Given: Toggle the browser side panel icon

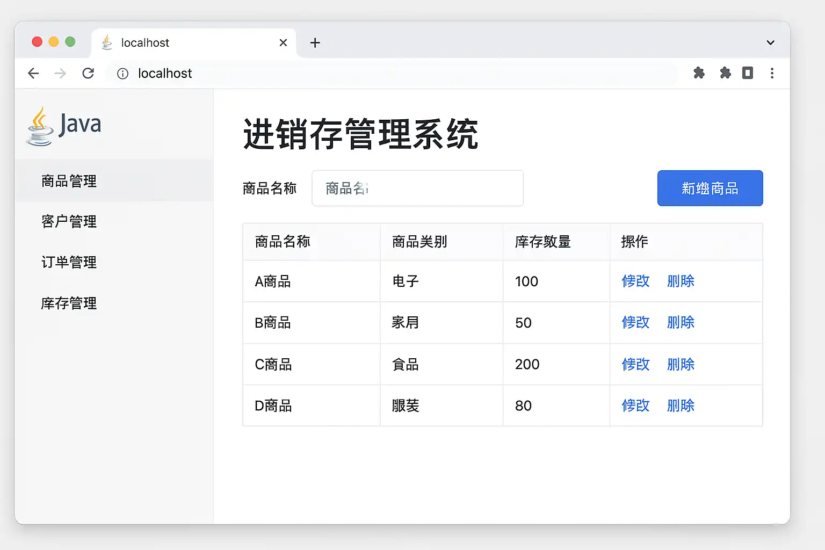Looking at the screenshot, I should [747, 73].
